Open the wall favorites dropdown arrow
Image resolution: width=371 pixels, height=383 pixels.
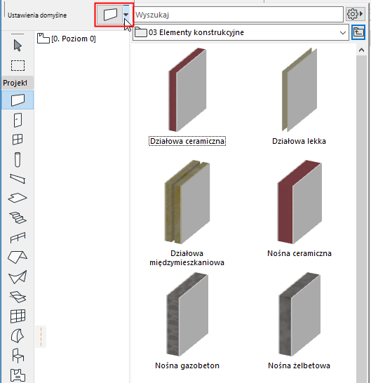click(x=126, y=15)
